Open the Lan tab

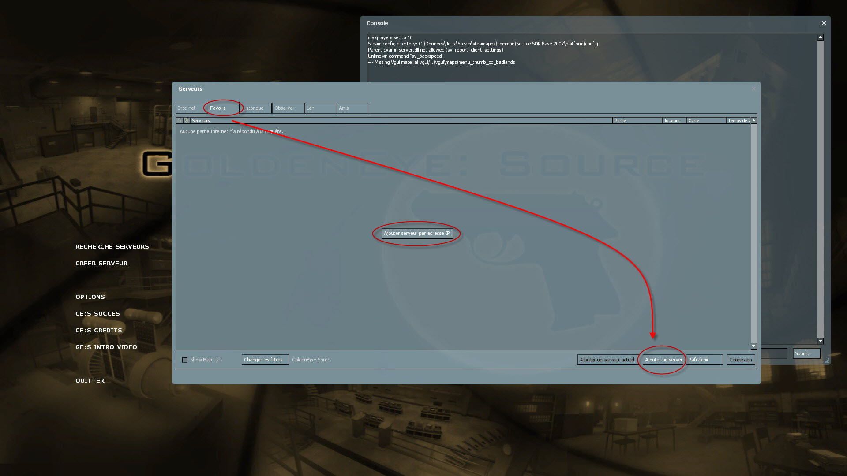pyautogui.click(x=319, y=108)
